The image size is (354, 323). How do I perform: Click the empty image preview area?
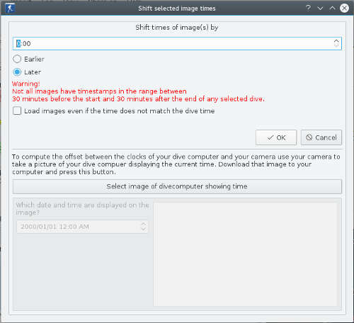245,254
